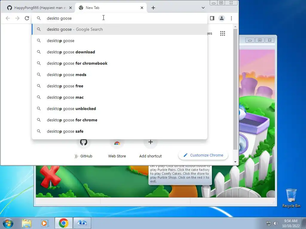The height and width of the screenshot is (229, 306).
Task: Pick the 'desktop goose free' suggestion
Action: click(120, 86)
